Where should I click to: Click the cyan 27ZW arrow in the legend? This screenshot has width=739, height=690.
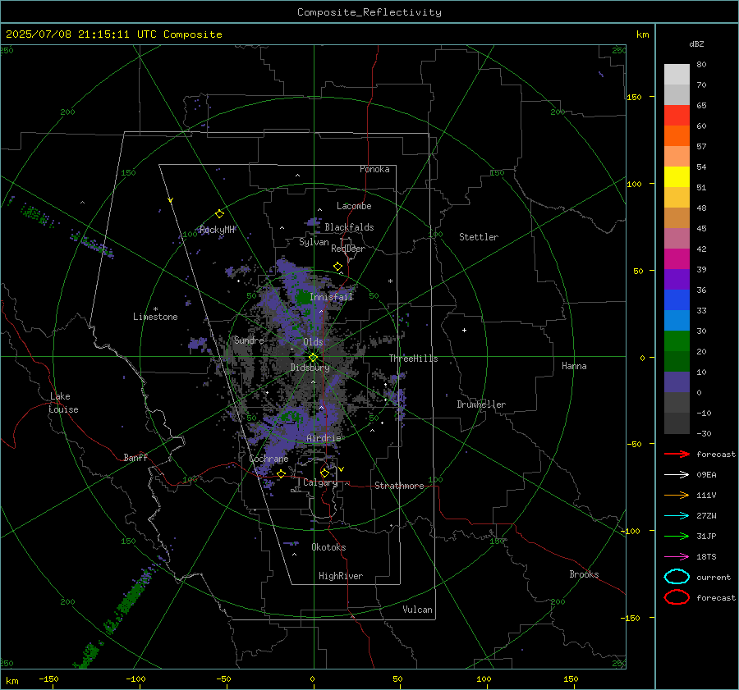click(677, 516)
